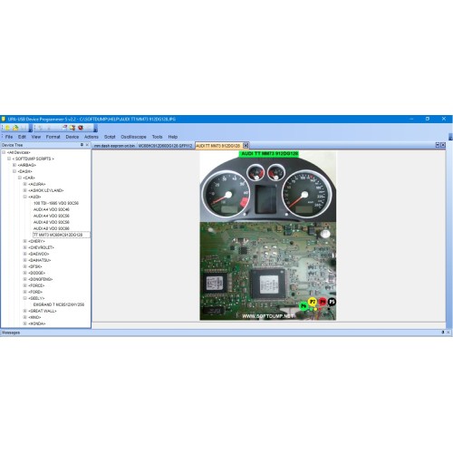Screen dimensions: 453x453
Task: Select the DFSK tree item label
Action: click(35, 266)
